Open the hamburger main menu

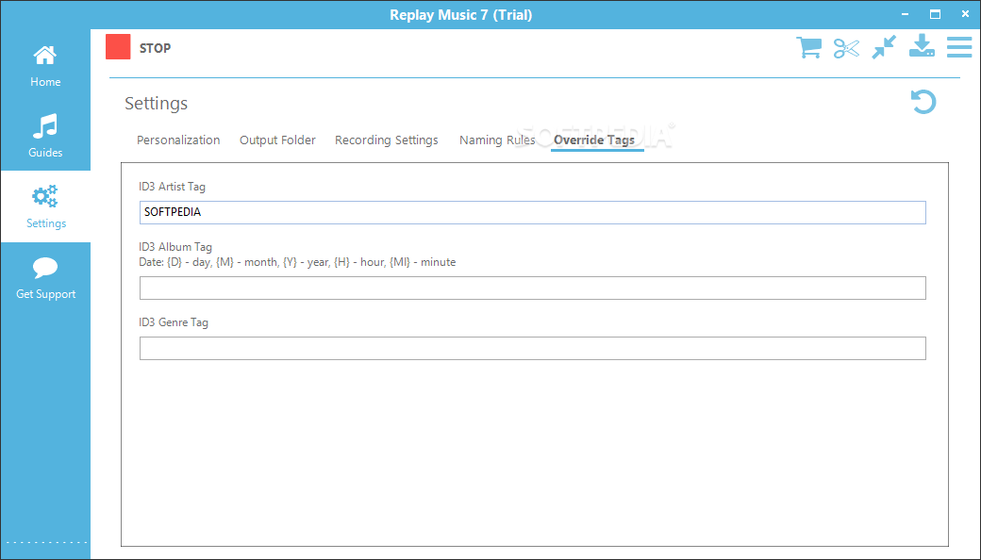point(959,47)
